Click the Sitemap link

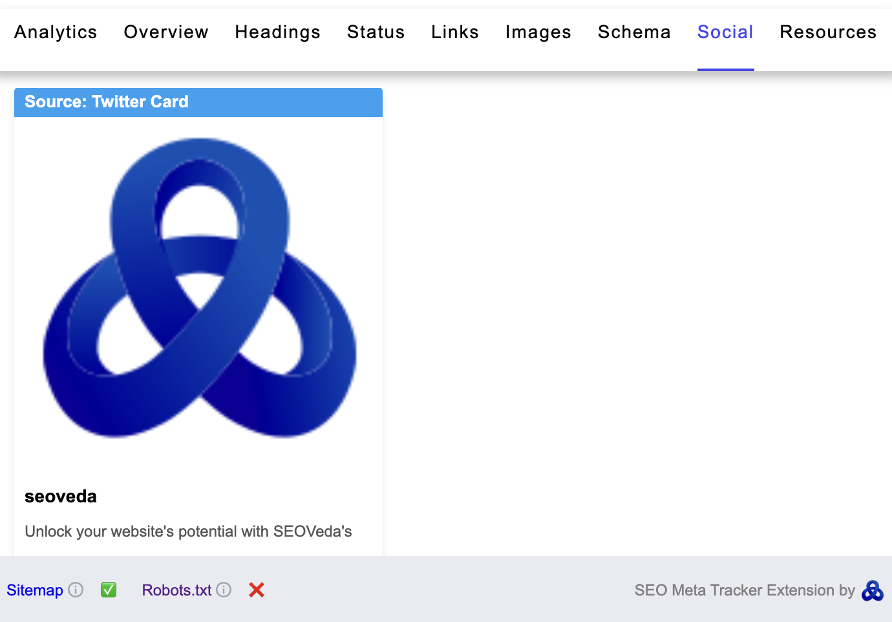[35, 590]
